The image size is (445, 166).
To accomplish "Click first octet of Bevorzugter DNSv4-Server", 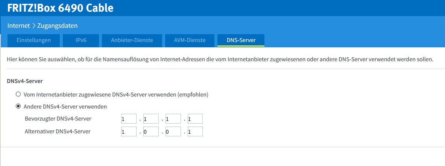I will tap(128, 119).
